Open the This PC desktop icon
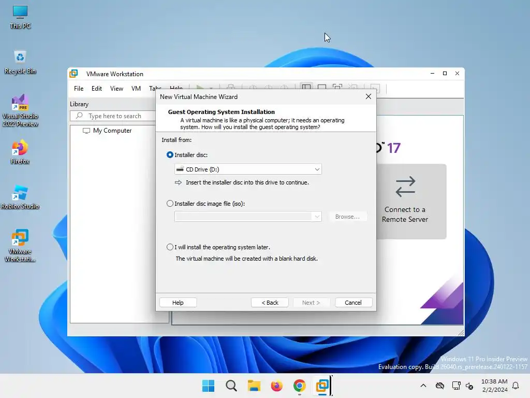 pyautogui.click(x=20, y=17)
